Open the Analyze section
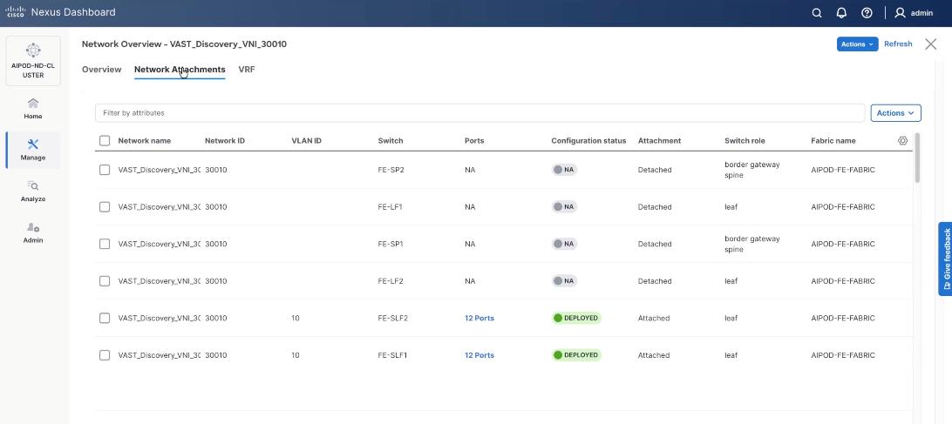The image size is (952, 424). (33, 191)
